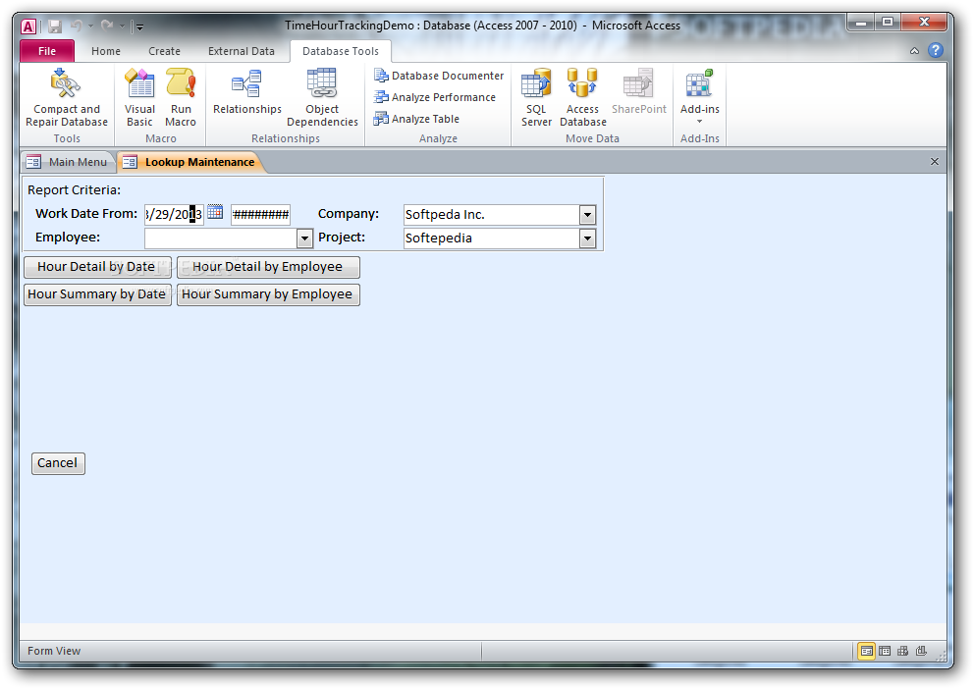The width and height of the screenshot is (974, 689).
Task: Open the Relationships window
Action: [247, 92]
